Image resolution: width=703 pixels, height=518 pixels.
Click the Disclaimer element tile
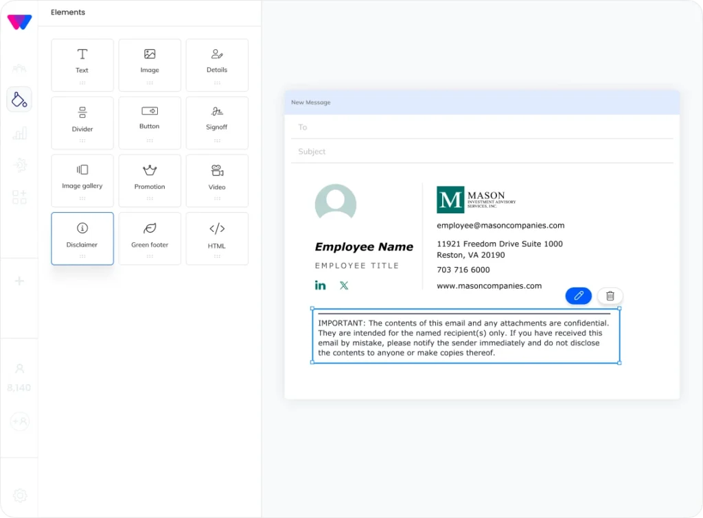pyautogui.click(x=82, y=237)
